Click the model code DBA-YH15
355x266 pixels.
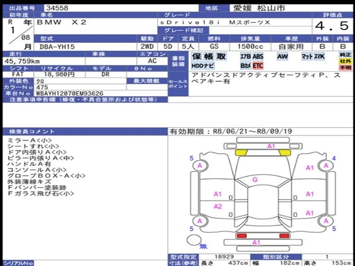(57, 47)
